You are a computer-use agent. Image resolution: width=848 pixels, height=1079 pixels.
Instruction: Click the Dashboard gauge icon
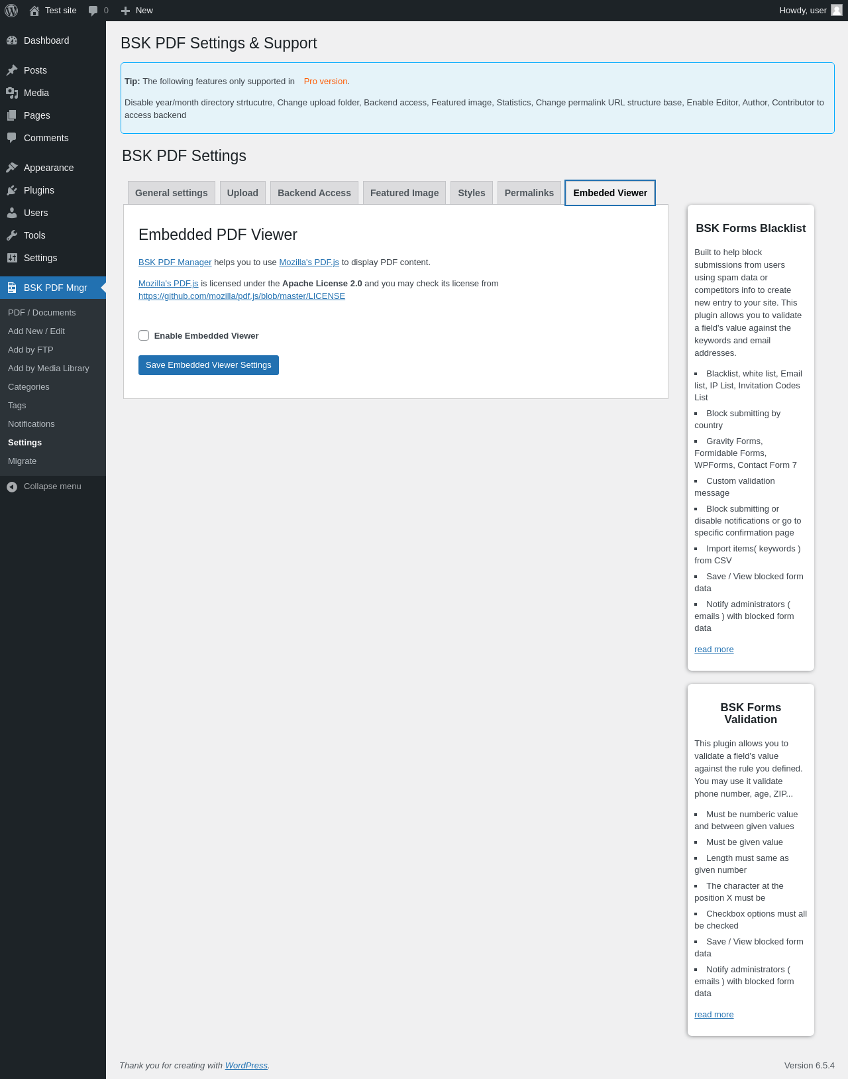pyautogui.click(x=12, y=40)
